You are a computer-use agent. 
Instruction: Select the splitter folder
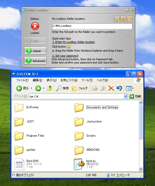pyautogui.click(x=25, y=150)
